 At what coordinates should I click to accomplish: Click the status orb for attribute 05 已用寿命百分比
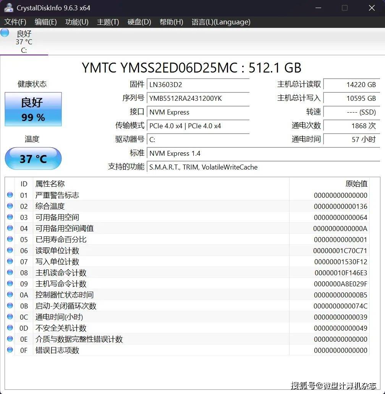coord(10,239)
